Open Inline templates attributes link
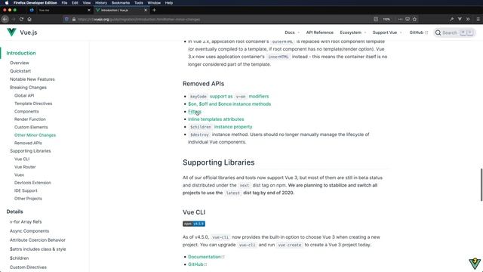483x272 pixels. (216, 119)
